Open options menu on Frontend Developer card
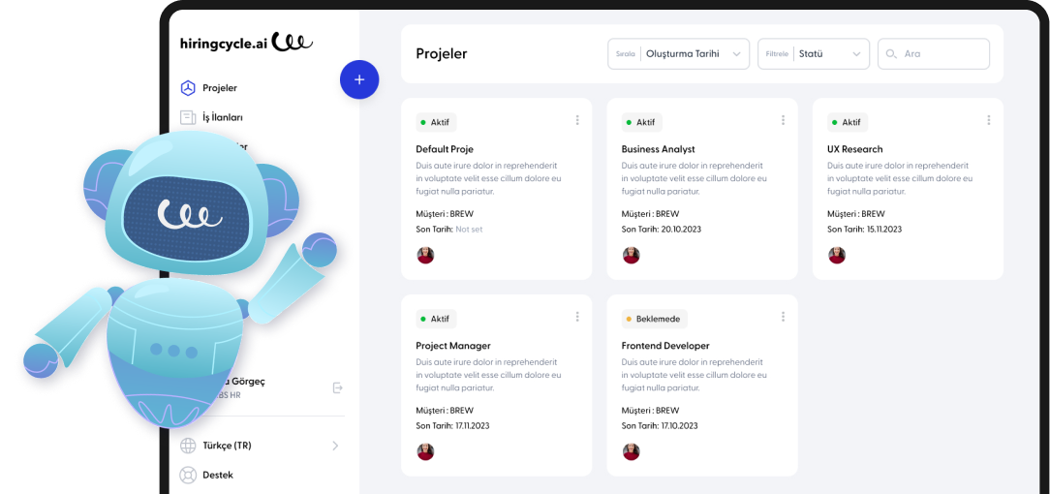1050x494 pixels. (783, 317)
